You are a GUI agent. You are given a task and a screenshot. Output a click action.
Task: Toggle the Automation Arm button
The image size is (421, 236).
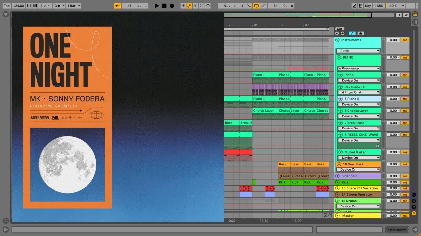189,6
